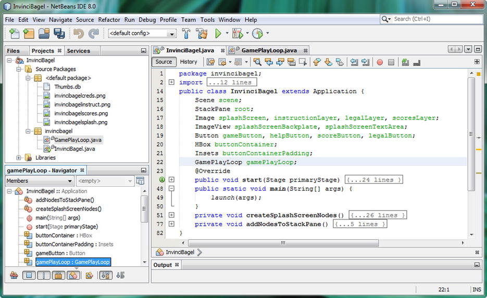The height and width of the screenshot is (298, 487).
Task: Click the Find Previous Occurrence icon
Action: point(269,62)
